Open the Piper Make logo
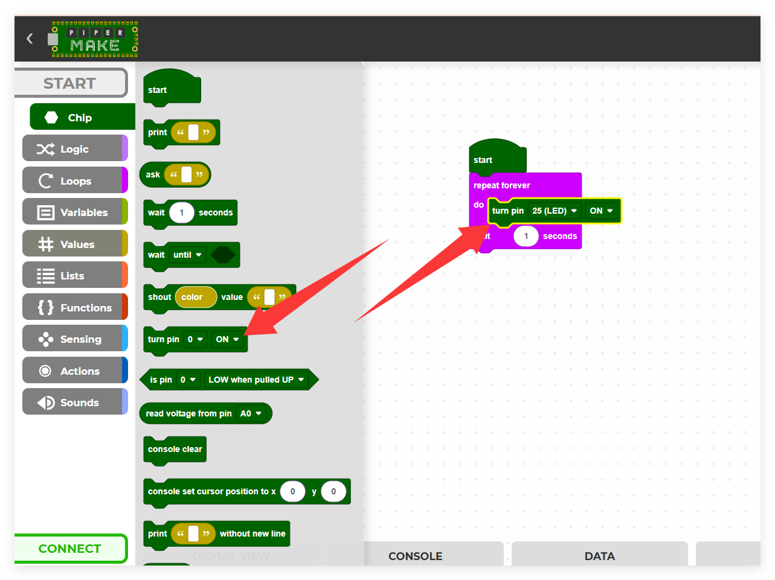The image size is (775, 580). 95,39
